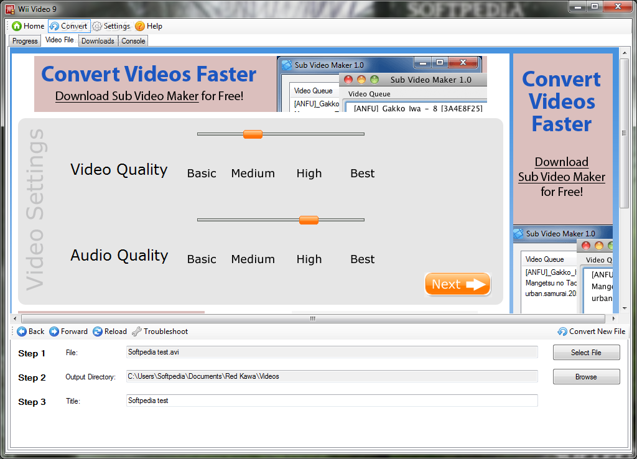
Task: Click the orange Next button
Action: point(457,284)
